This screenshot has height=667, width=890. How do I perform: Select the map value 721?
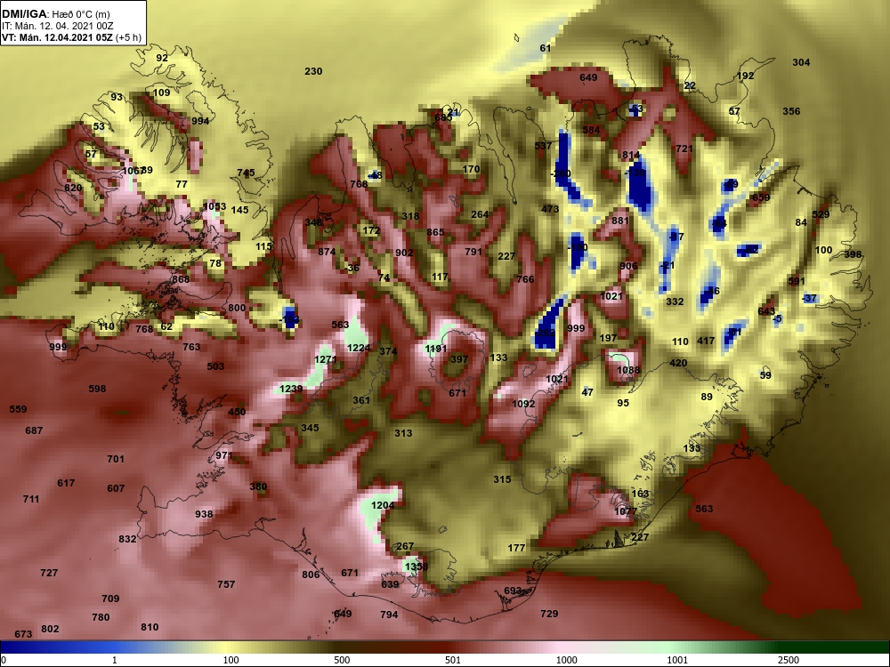684,149
